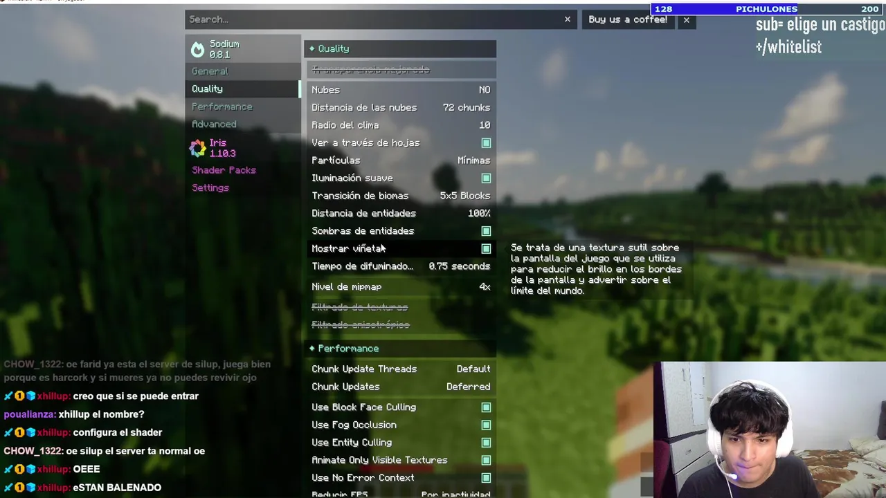Adjust Nivel de mipmap slider
The image size is (886, 498).
tap(400, 287)
